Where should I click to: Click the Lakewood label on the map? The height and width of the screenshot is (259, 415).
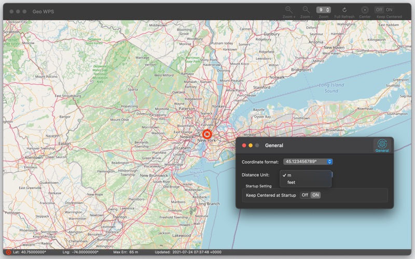(x=181, y=236)
